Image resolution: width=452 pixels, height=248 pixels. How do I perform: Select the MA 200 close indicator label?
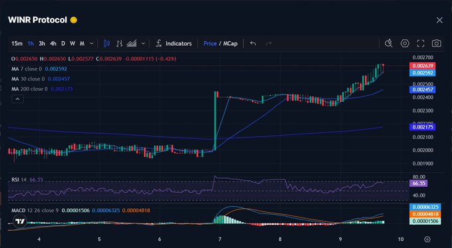coord(29,89)
